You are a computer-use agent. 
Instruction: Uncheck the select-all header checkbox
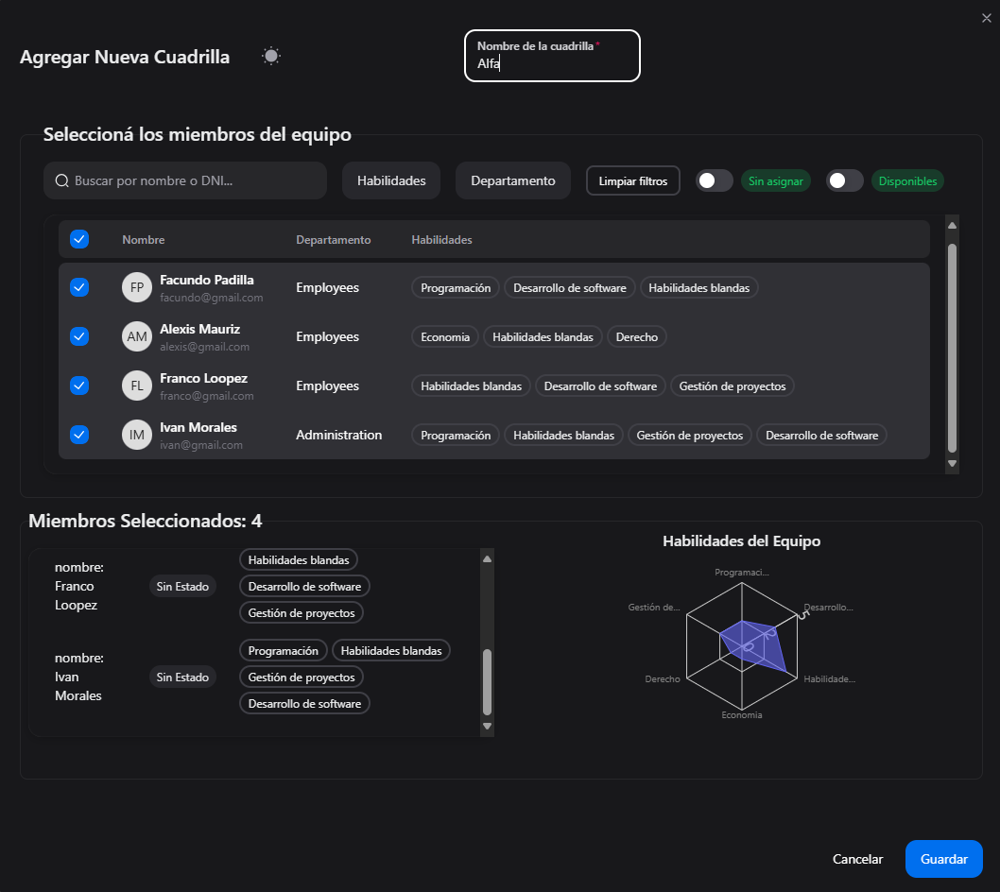(79, 239)
